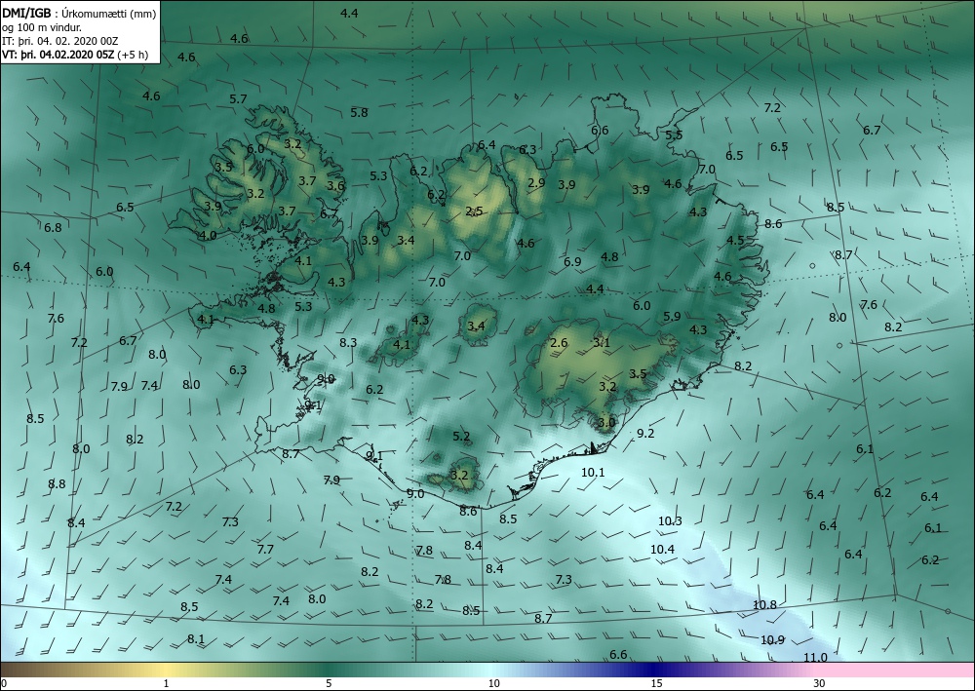This screenshot has height=691, width=975.
Task: Click the glacier value '2.6'
Action: (559, 342)
